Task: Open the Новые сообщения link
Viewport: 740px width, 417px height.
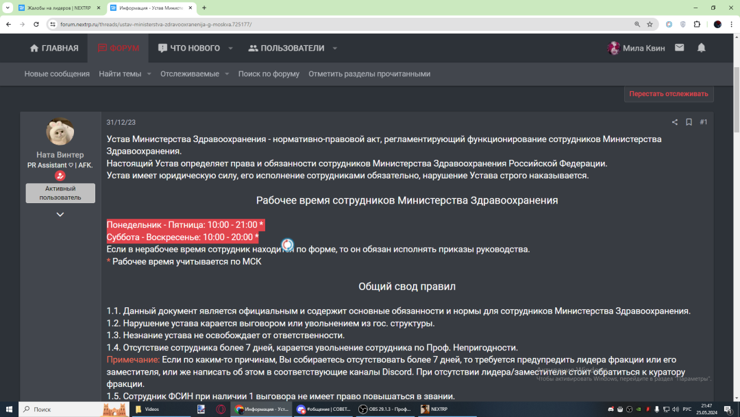Action: pos(57,73)
